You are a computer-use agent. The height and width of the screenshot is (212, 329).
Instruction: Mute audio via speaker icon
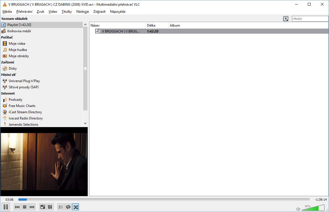pos(298,209)
